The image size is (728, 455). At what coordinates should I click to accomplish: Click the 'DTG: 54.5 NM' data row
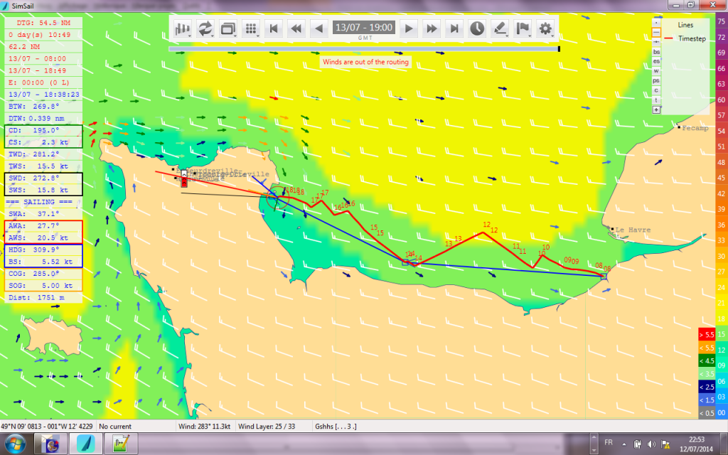(43, 23)
